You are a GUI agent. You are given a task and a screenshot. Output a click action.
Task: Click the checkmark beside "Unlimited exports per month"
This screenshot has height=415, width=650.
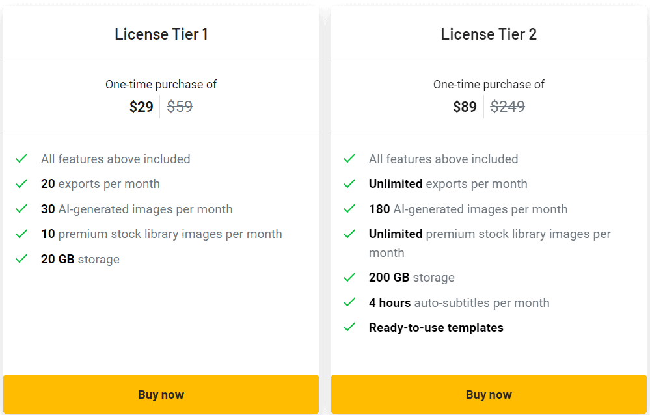pos(349,184)
